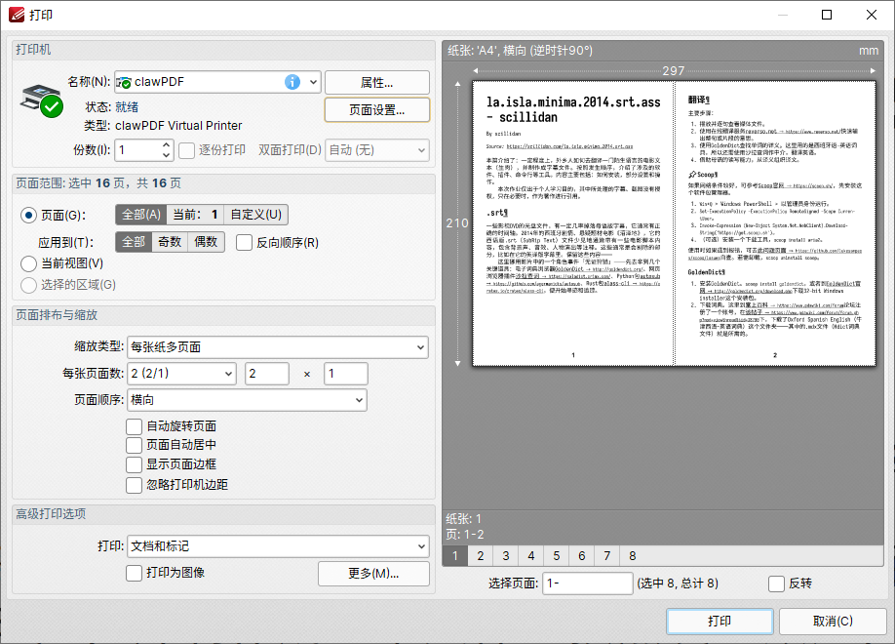Click the blue printer info icon
The image size is (895, 644).
tap(292, 81)
